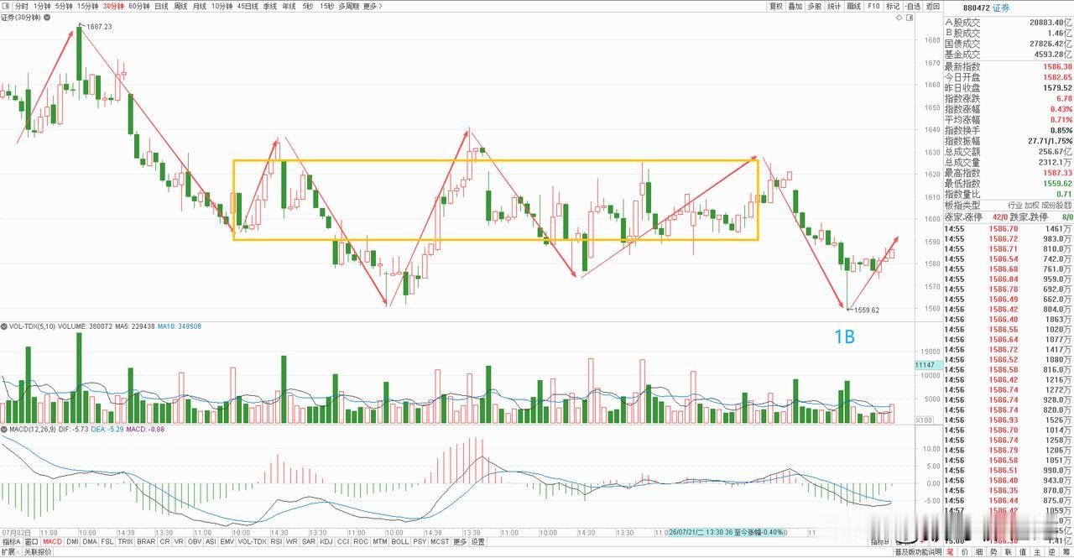
Task: Open the 窗口 window menu
Action: click(31, 542)
